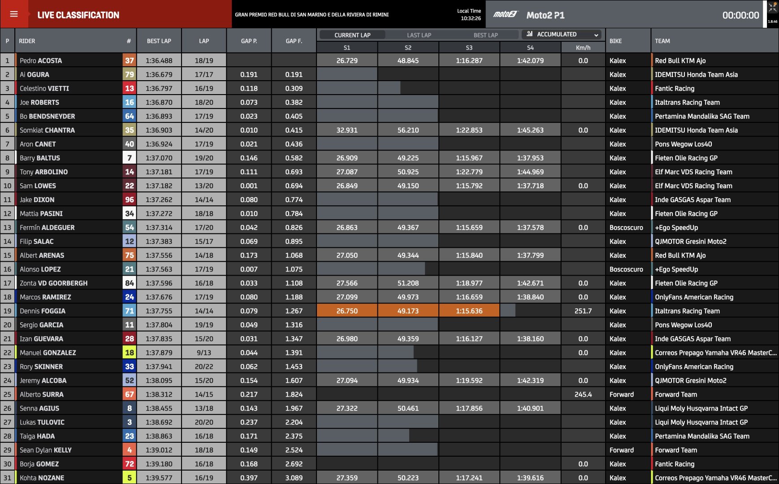The image size is (779, 484).
Task: Click the LIVE CLASSIFICATION title
Action: (78, 15)
